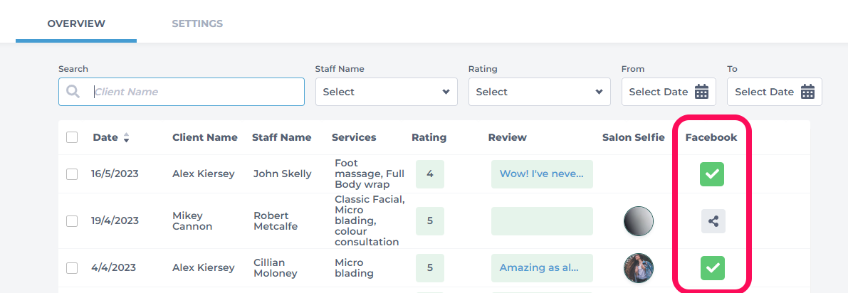
Task: Switch to the Settings tab
Action: pos(197,23)
